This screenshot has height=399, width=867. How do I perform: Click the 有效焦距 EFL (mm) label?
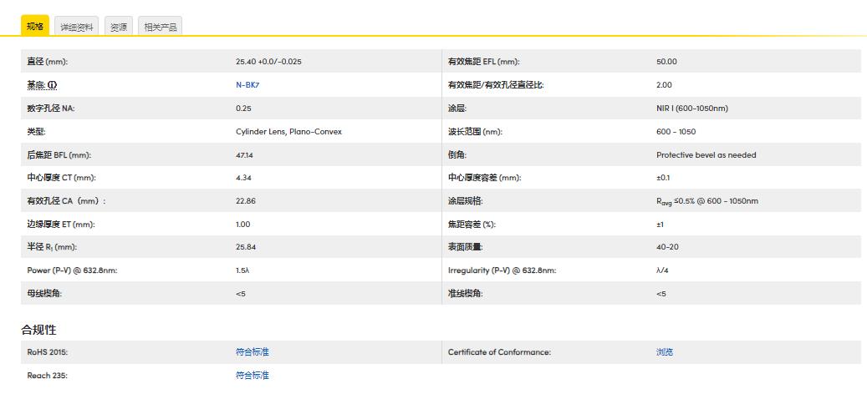click(x=484, y=62)
